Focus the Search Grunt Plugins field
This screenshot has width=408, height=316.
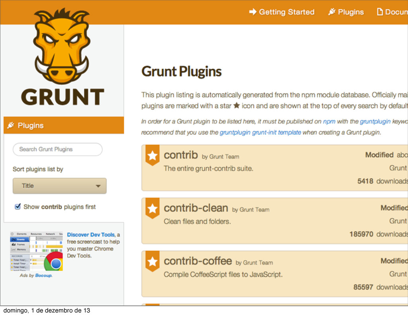[57, 149]
